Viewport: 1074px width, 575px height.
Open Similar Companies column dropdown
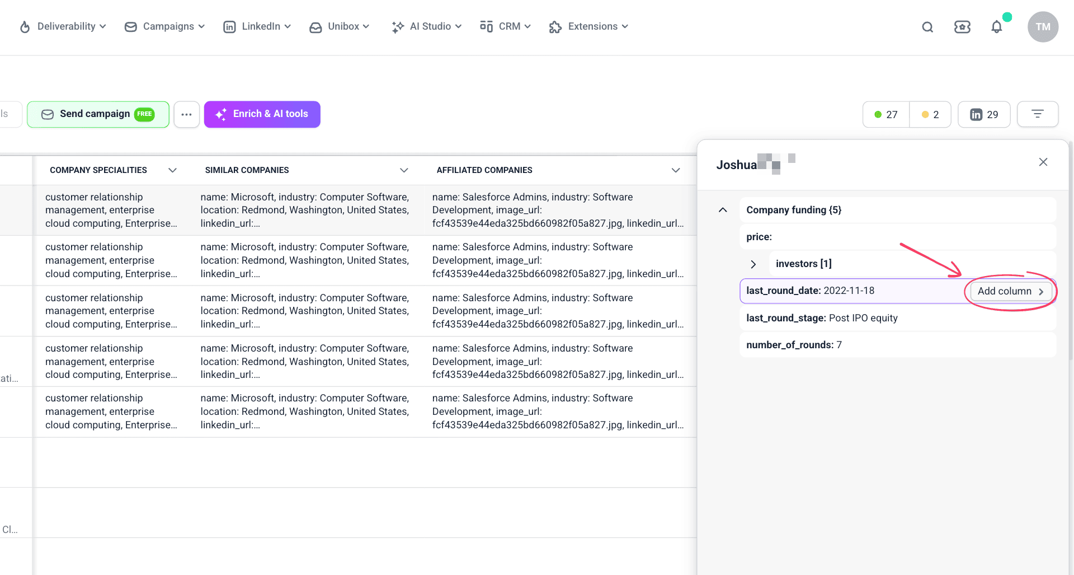click(404, 170)
